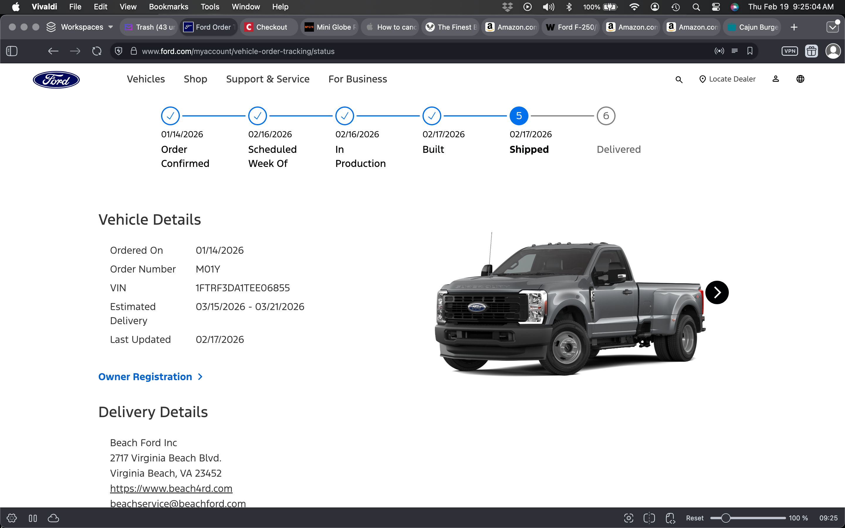The width and height of the screenshot is (845, 528).
Task: Adjust the page zoom slider
Action: (x=726, y=518)
